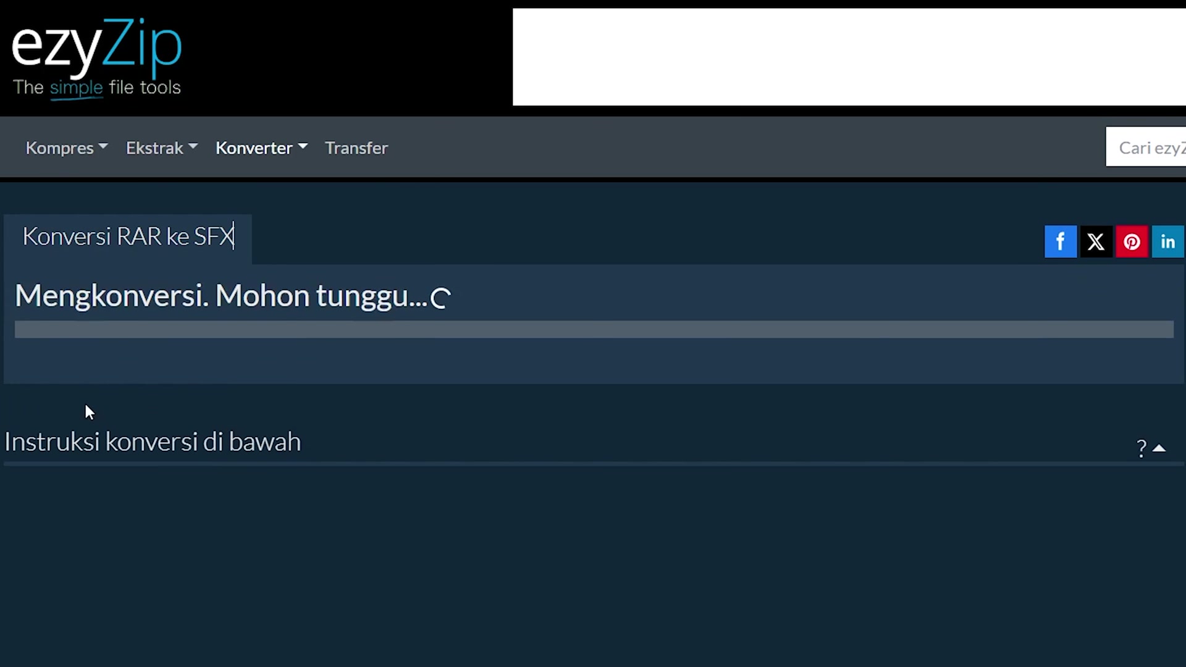Open the Ekstrak dropdown menu
The image size is (1186, 667).
pyautogui.click(x=162, y=148)
